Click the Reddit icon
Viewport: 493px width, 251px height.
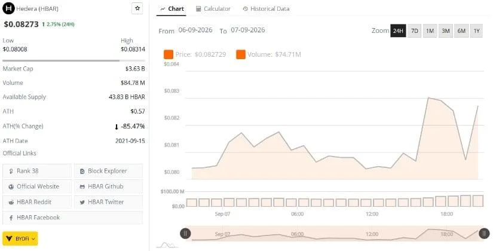11,202
